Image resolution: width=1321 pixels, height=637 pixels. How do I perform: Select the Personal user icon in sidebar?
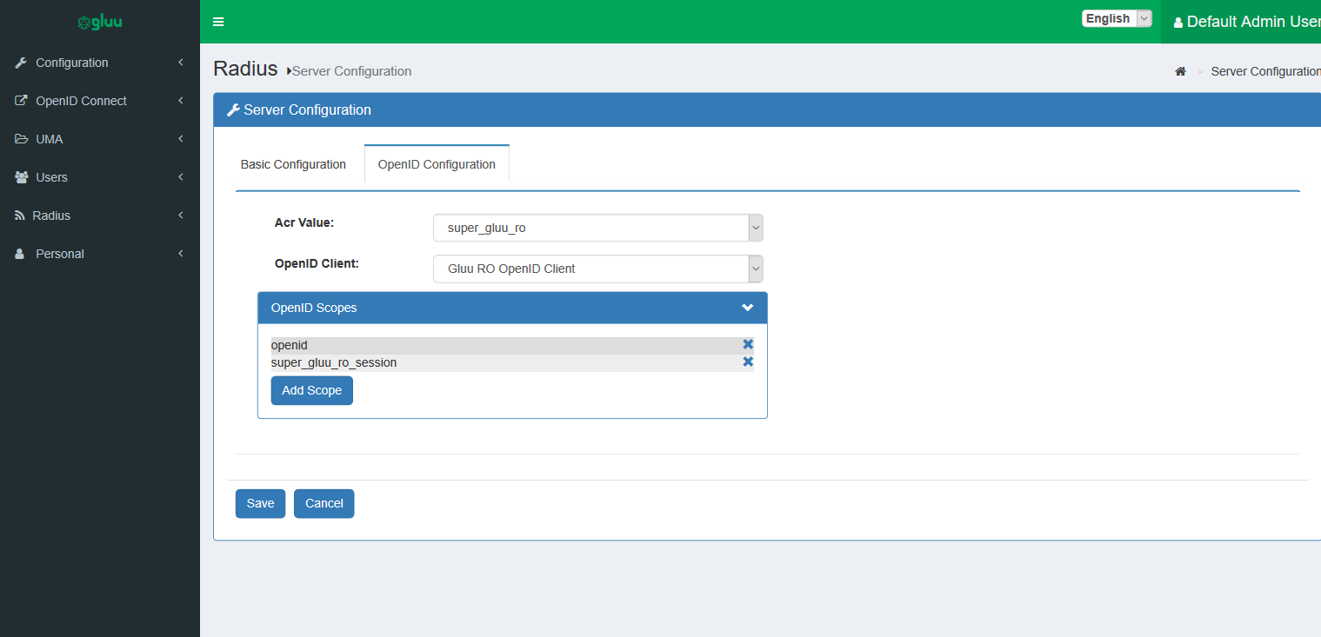tap(20, 253)
